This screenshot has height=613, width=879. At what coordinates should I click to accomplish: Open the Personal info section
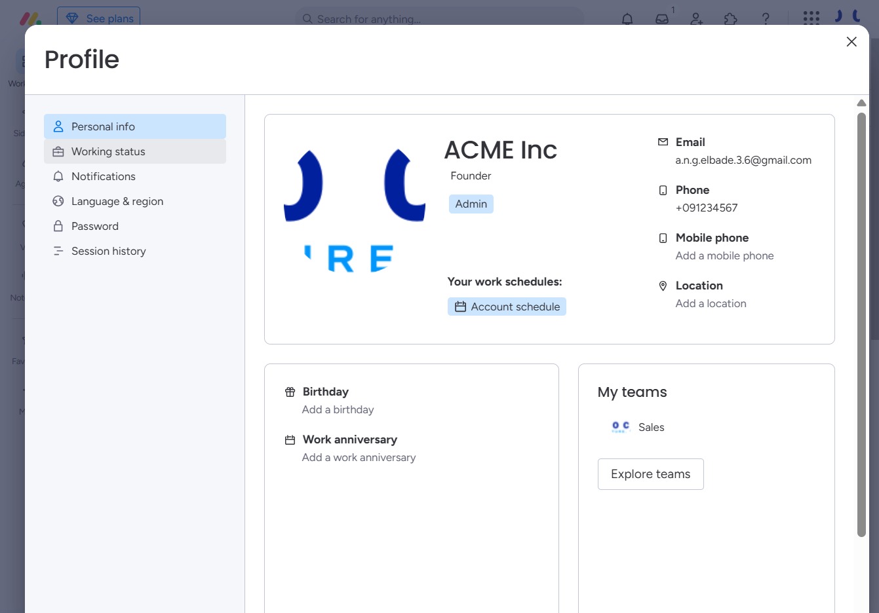click(135, 126)
